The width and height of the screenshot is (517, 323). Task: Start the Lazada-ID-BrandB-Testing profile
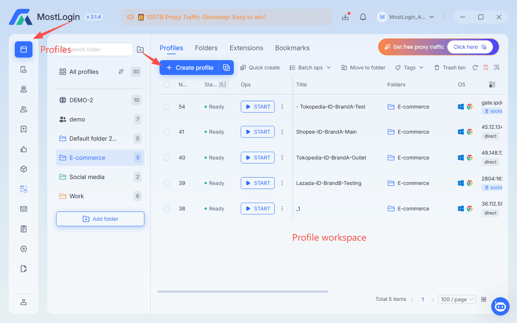pos(258,183)
